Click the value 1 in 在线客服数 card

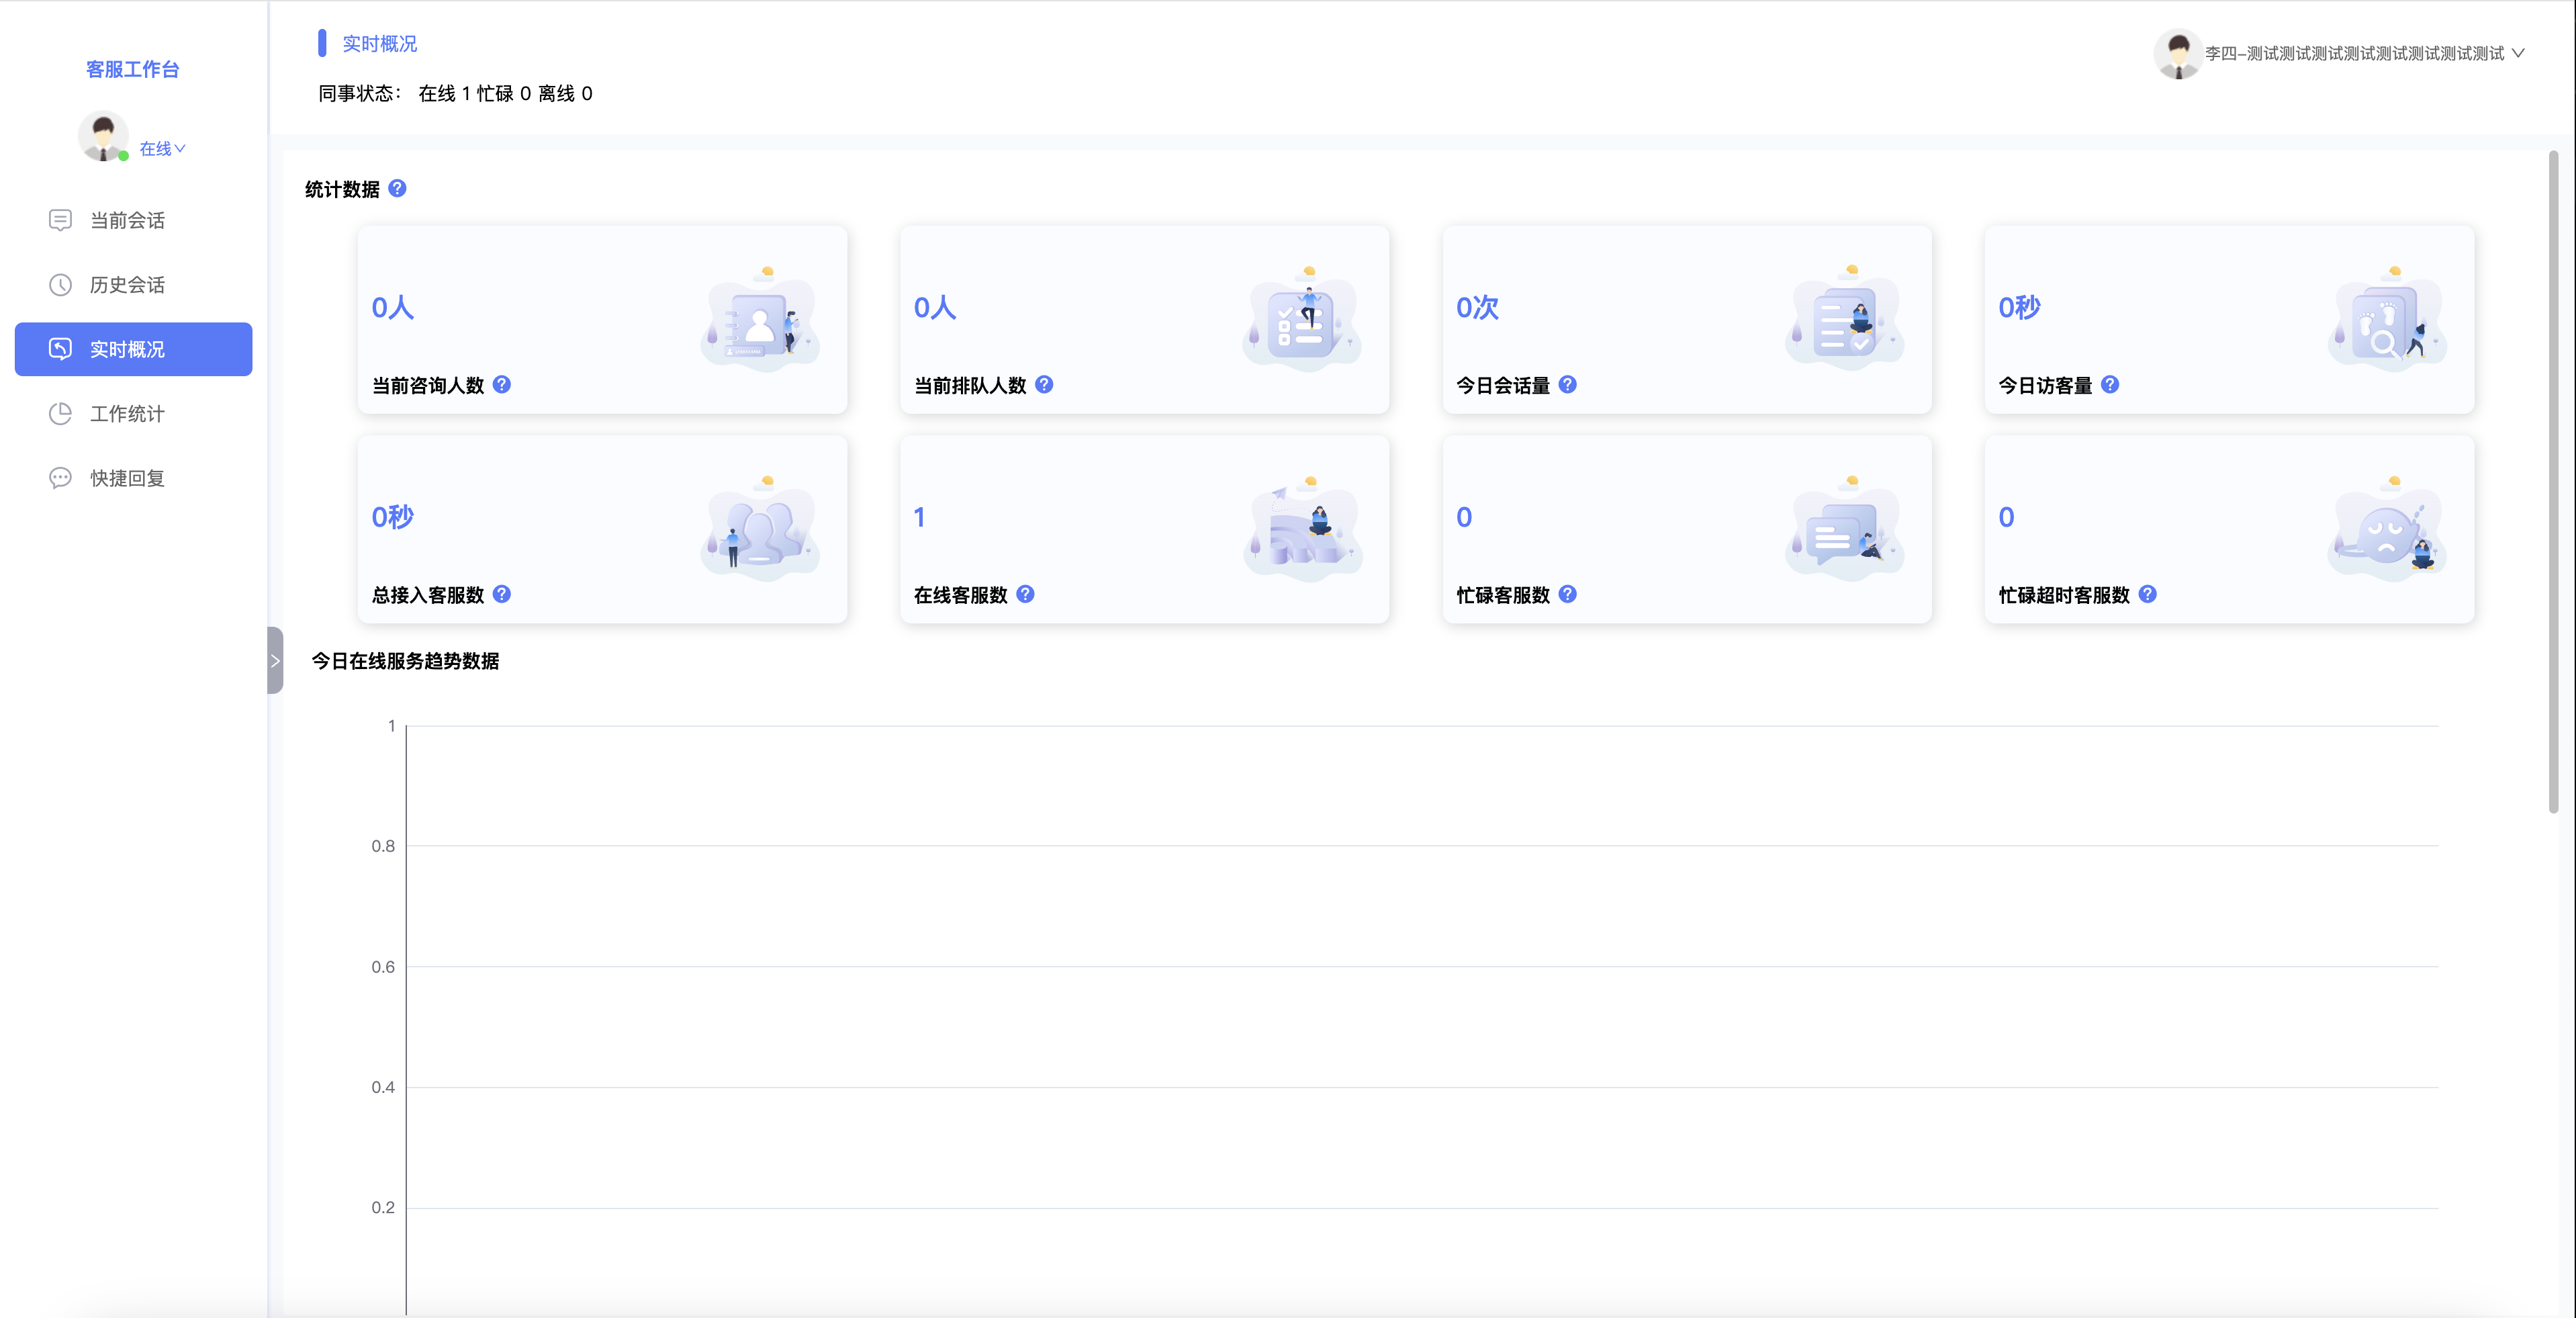pos(920,517)
